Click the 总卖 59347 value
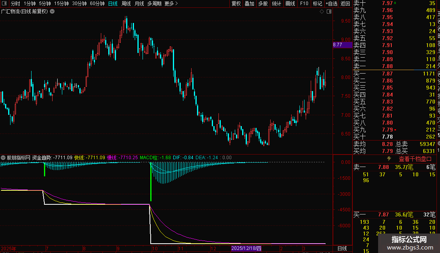The height and width of the screenshot is (253, 440). coord(428,144)
